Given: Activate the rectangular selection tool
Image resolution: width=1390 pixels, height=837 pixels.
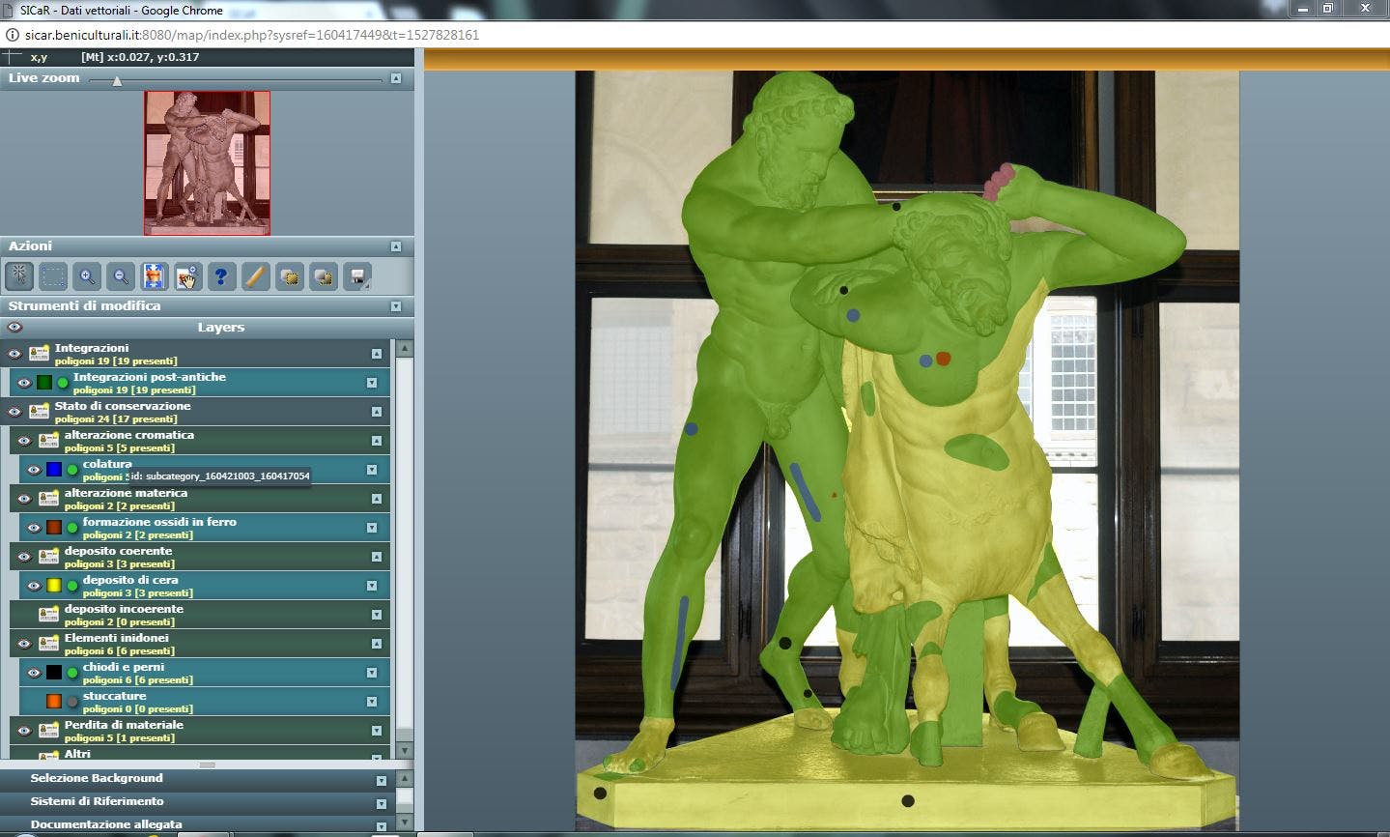Looking at the screenshot, I should tap(53, 276).
